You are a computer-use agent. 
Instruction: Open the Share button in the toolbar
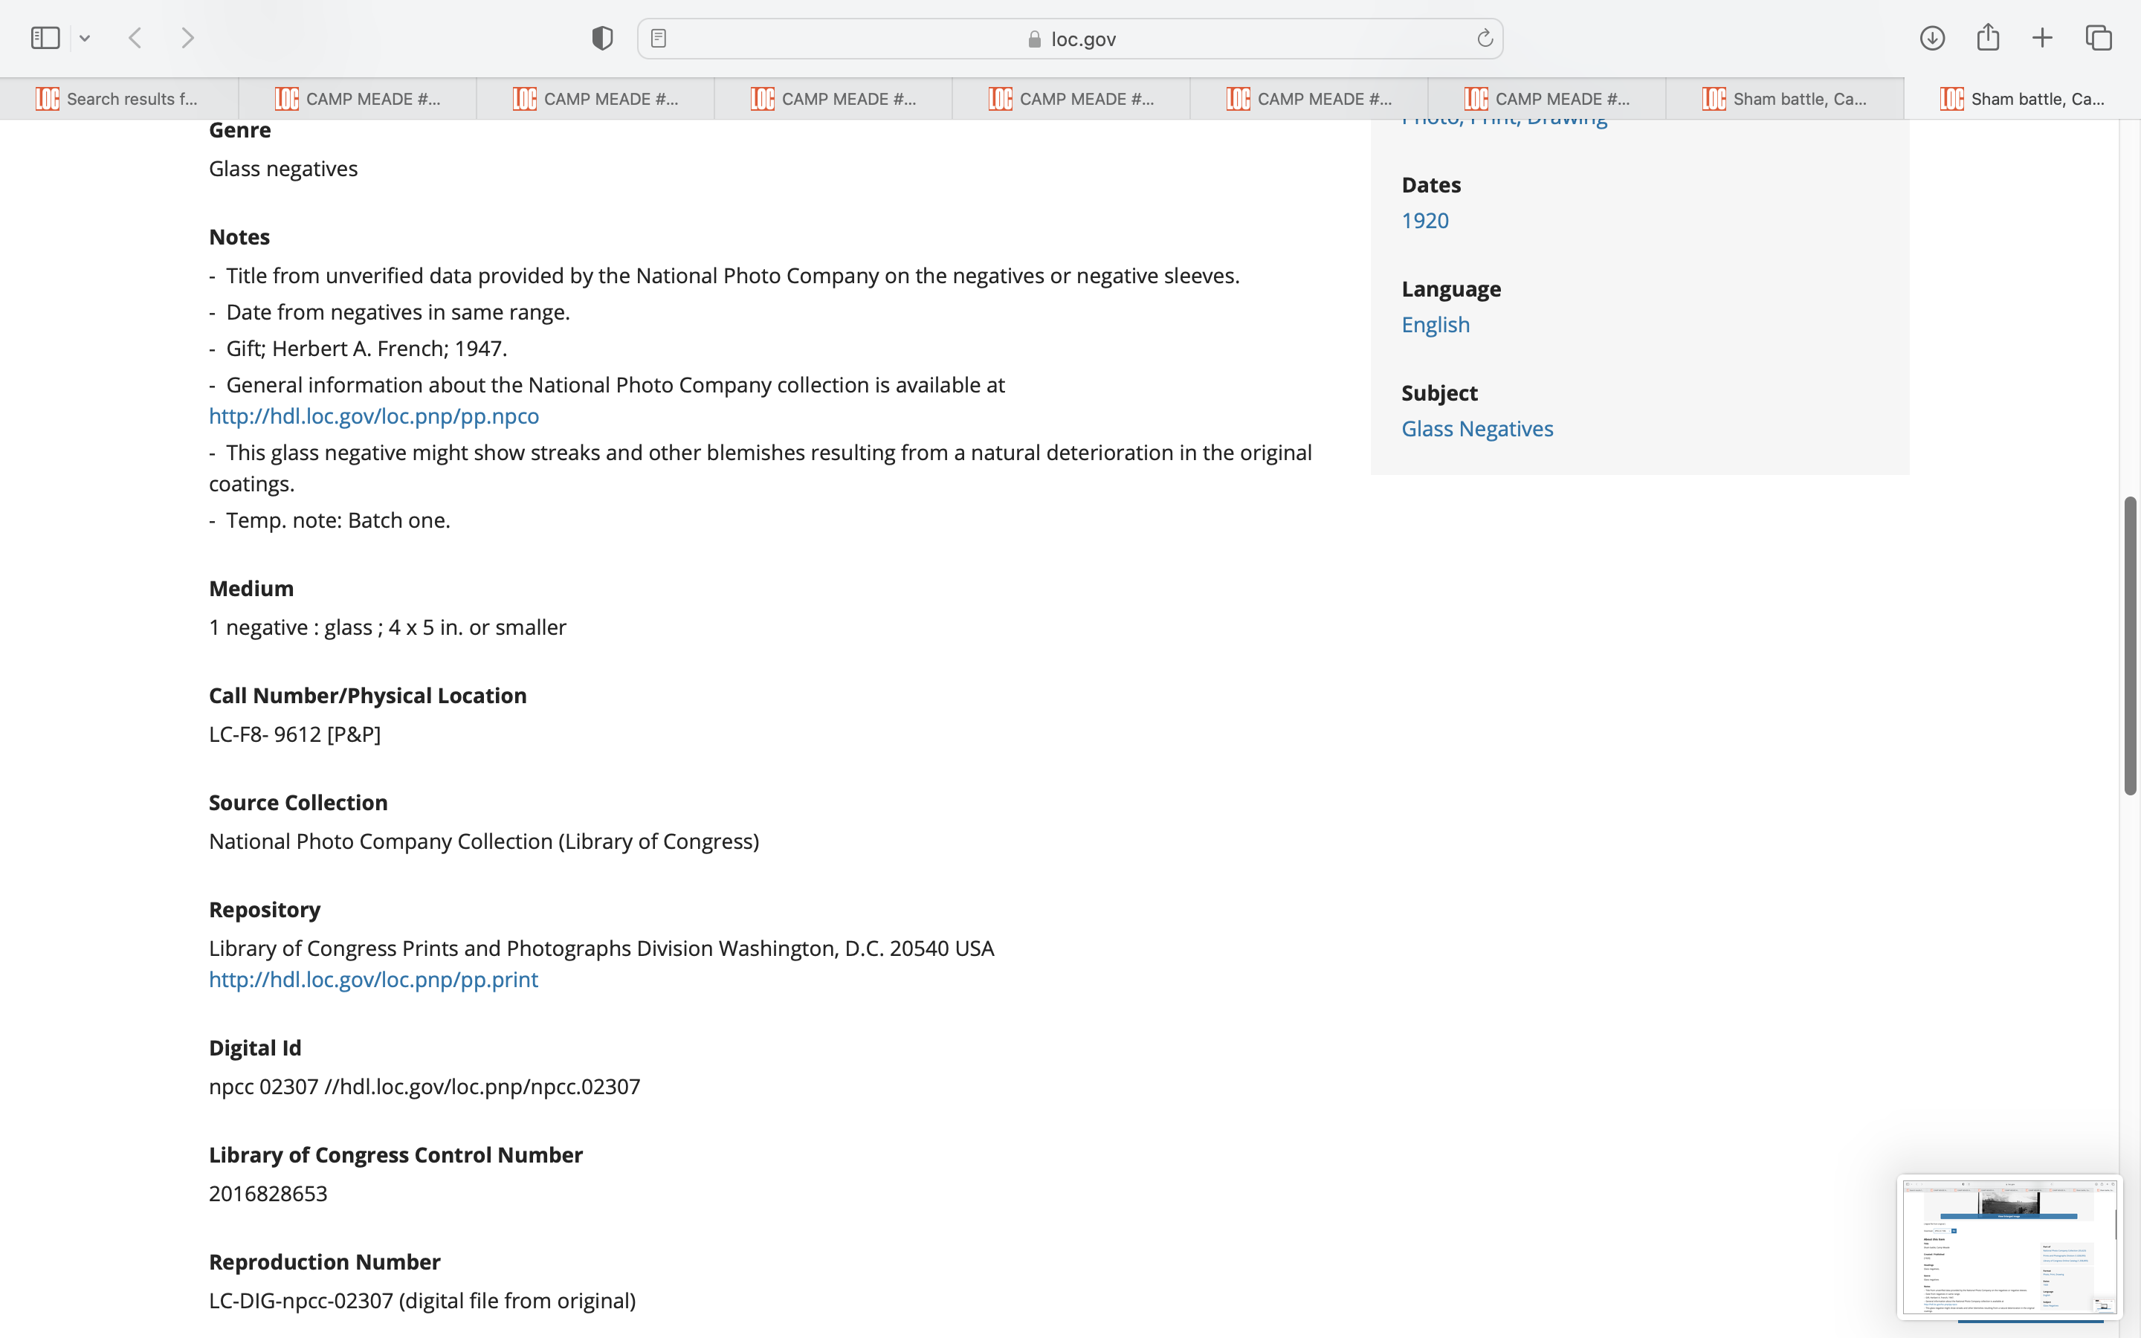[1988, 37]
